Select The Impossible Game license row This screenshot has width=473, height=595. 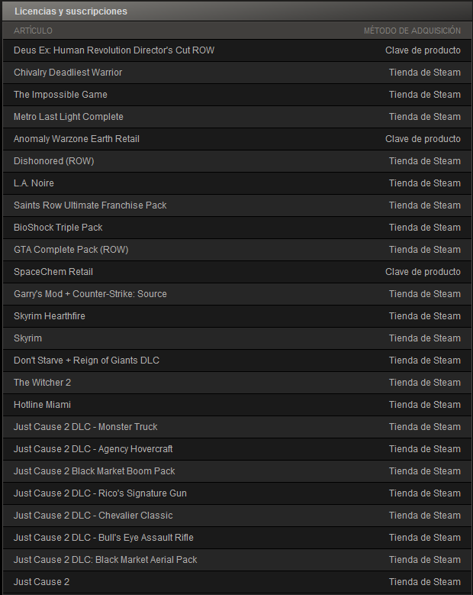point(236,95)
